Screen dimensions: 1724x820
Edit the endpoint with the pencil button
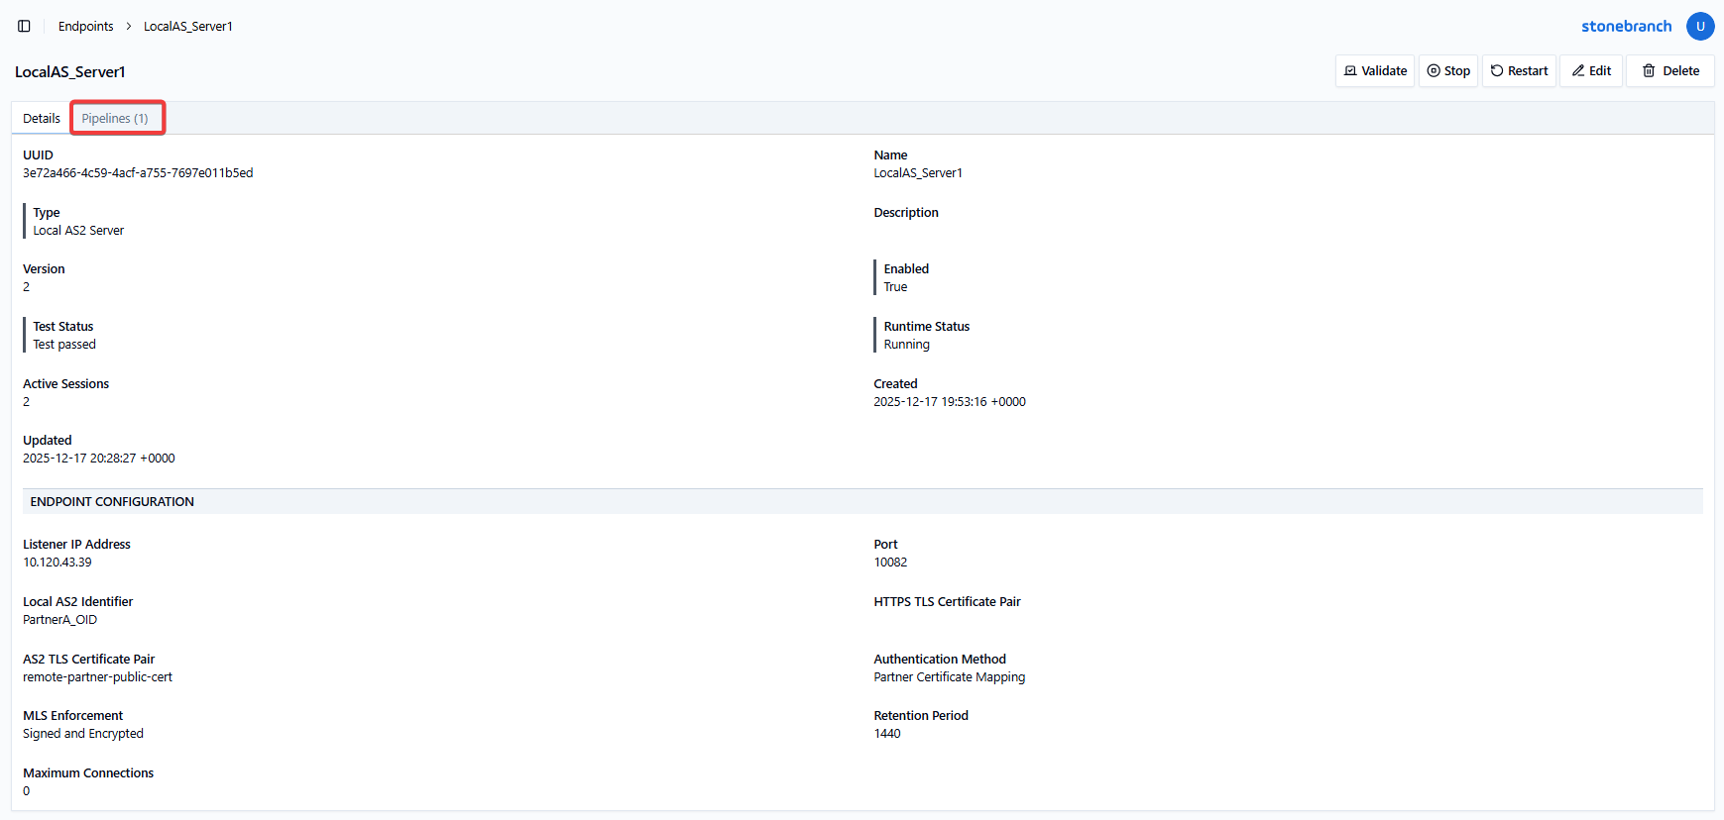click(1590, 71)
